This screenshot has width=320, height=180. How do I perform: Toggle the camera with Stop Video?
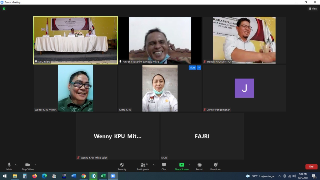click(27, 166)
